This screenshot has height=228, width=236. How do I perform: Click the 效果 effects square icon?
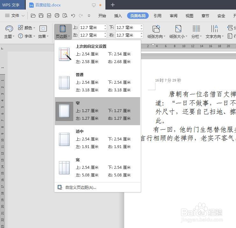click(x=43, y=28)
